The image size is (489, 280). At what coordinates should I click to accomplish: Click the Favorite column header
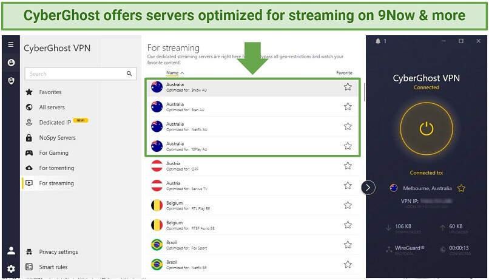coord(344,73)
